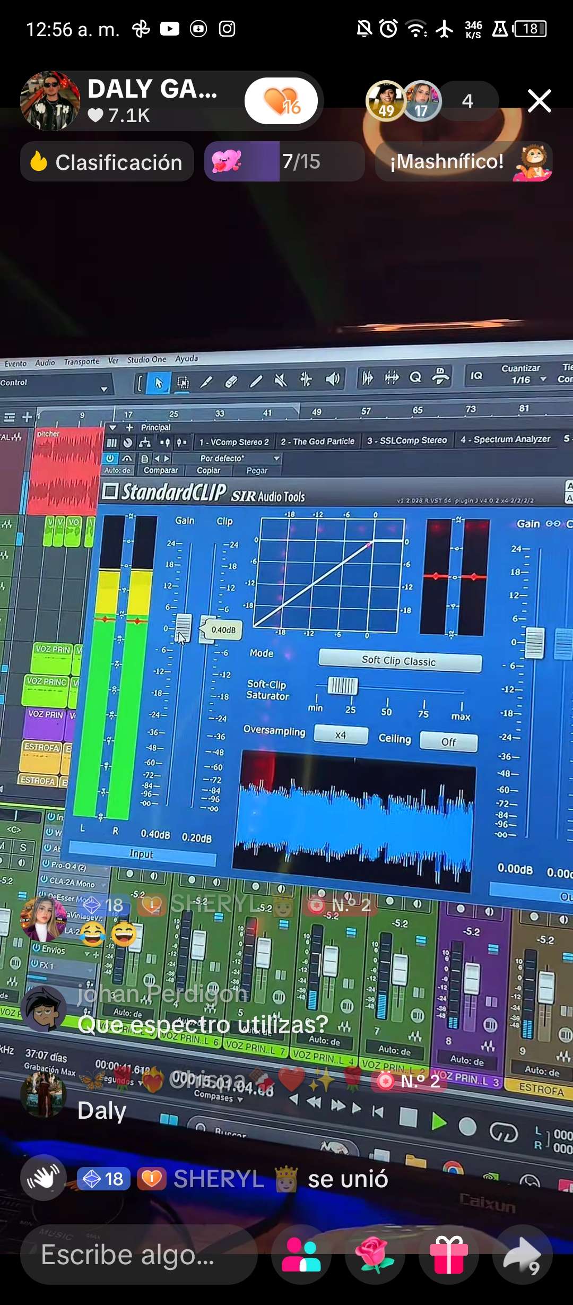Select the Line draw tool
The height and width of the screenshot is (1305, 573).
256,381
